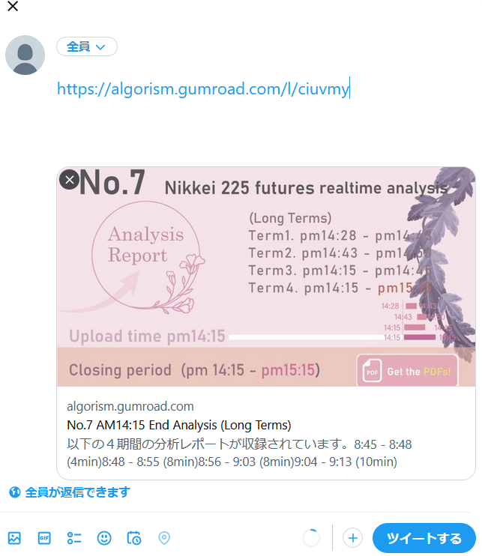Open the 全員 audience dropdown
This screenshot has width=482, height=556.
[87, 46]
